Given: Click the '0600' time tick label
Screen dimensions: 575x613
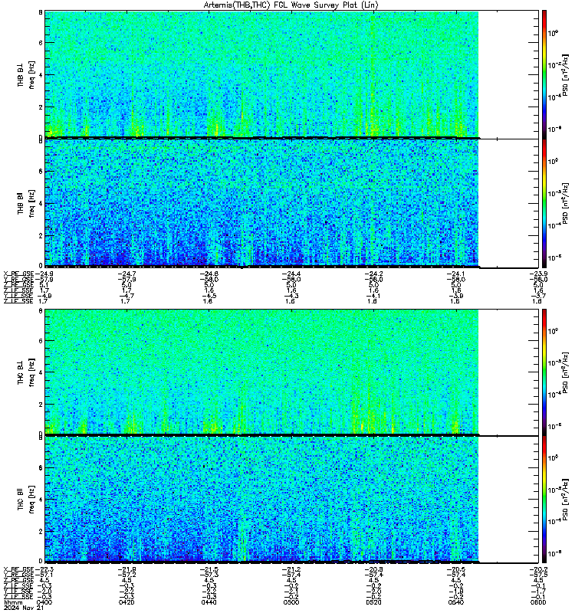Looking at the screenshot, I should [539, 602].
